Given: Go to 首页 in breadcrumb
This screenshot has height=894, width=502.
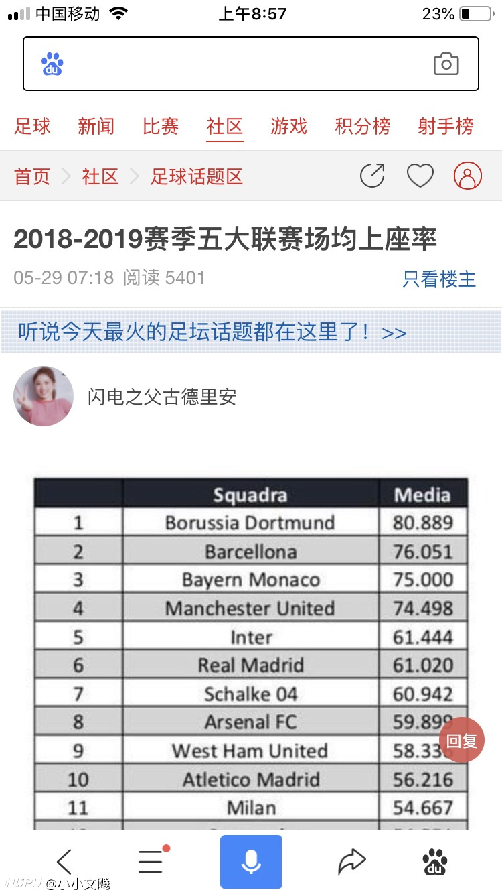Looking at the screenshot, I should tap(32, 176).
